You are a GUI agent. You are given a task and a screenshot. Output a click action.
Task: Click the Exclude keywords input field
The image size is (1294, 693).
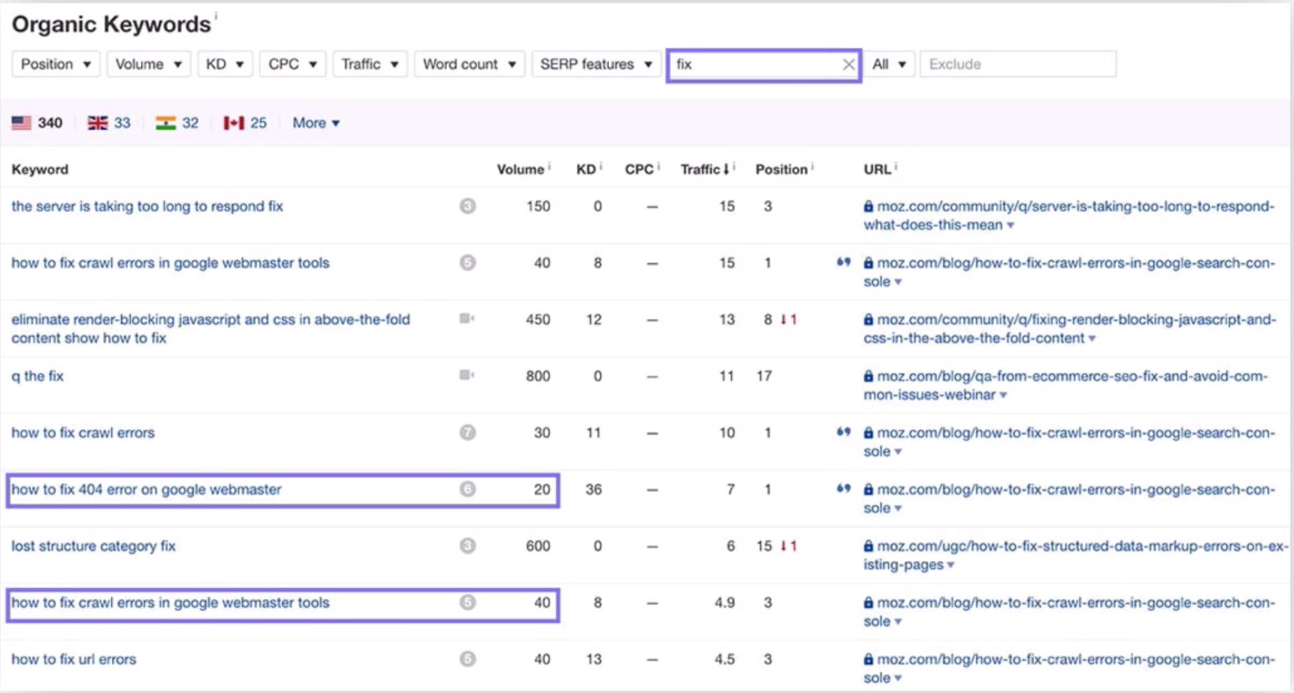click(1017, 64)
